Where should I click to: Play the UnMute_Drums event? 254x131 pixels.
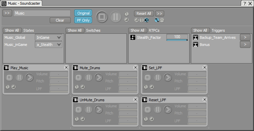[x=98, y=110]
